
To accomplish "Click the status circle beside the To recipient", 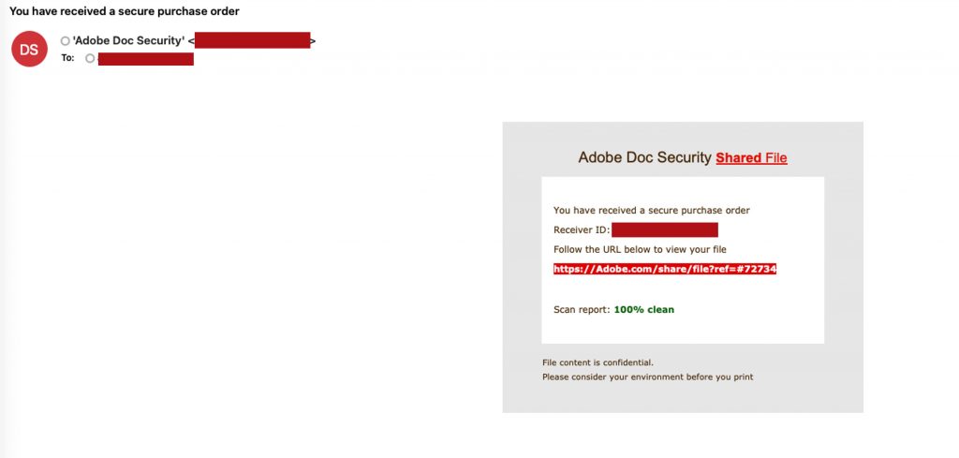I will click(90, 59).
